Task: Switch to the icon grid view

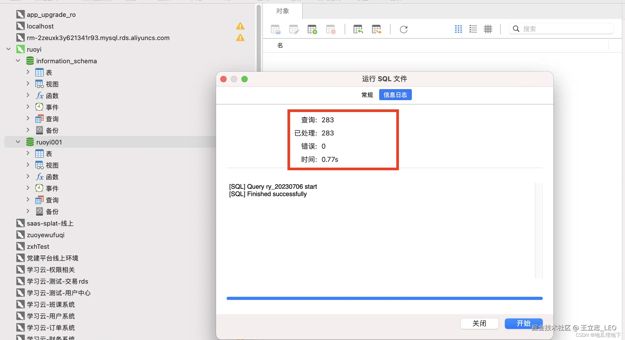Action: click(458, 29)
